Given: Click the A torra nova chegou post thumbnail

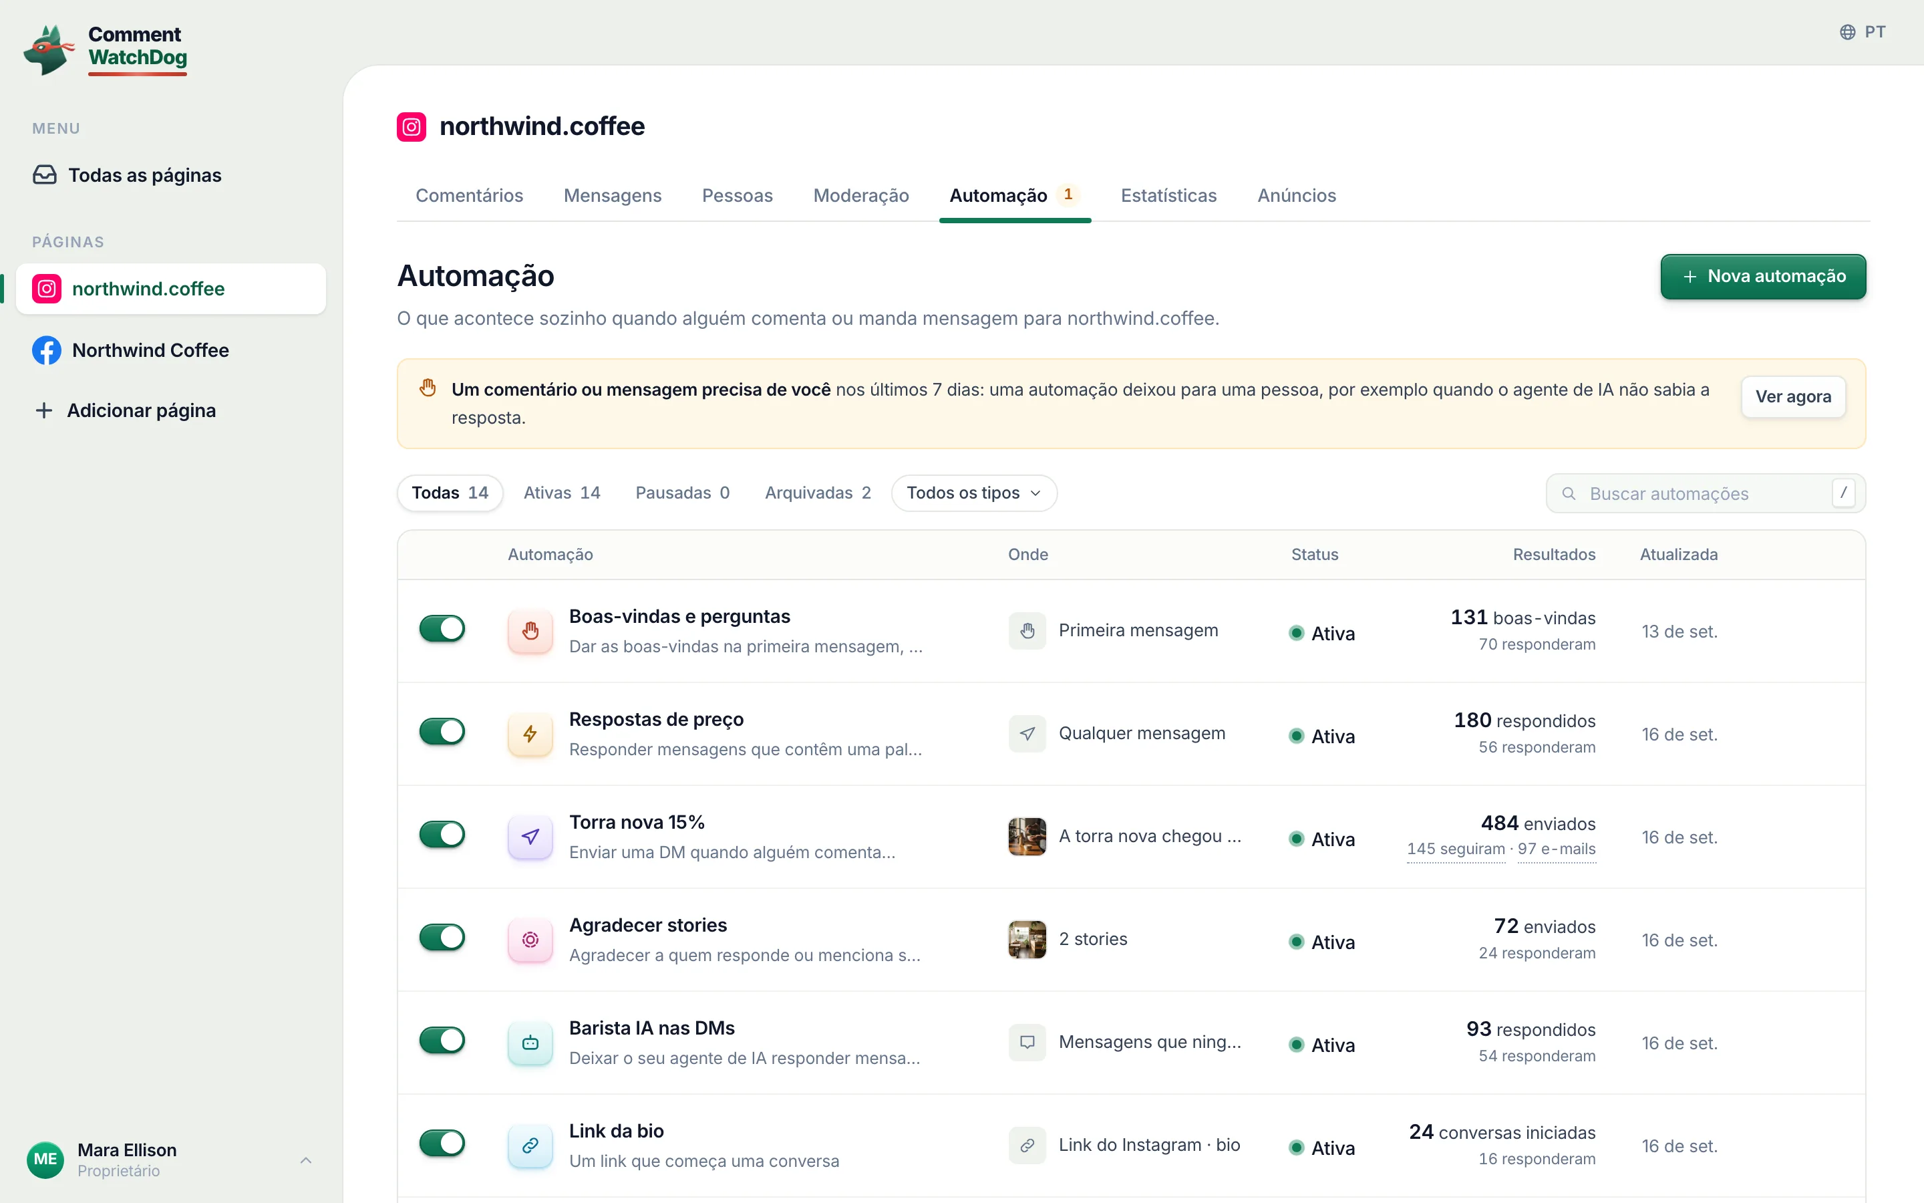Looking at the screenshot, I should click(1027, 837).
